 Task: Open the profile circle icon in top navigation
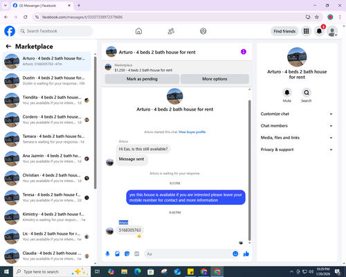203,31
